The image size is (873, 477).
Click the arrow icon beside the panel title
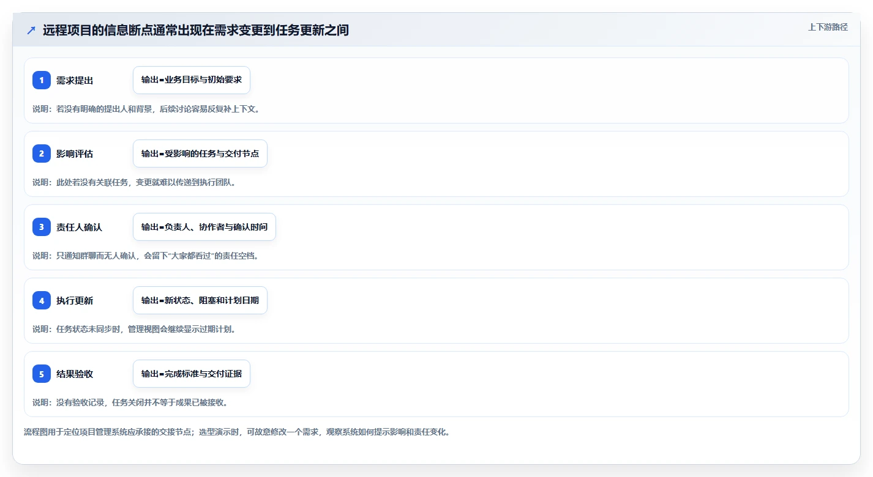pyautogui.click(x=31, y=30)
